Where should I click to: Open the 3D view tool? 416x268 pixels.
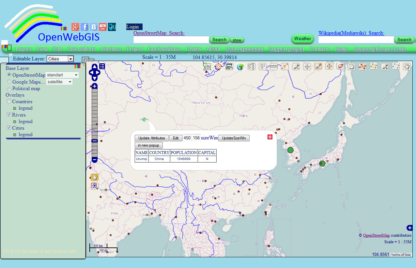coord(207,66)
